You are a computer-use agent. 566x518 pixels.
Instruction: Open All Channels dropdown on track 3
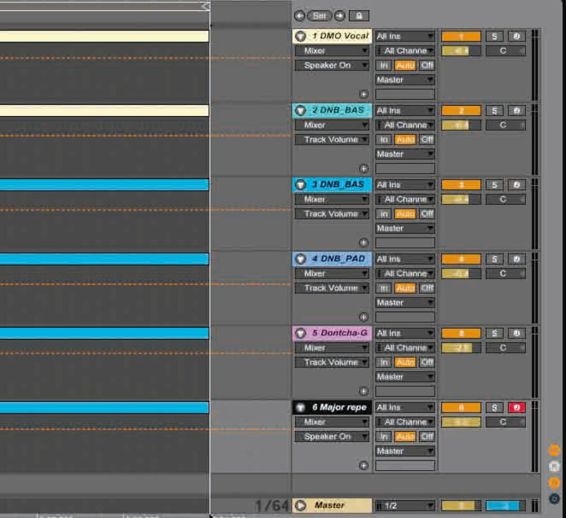404,200
